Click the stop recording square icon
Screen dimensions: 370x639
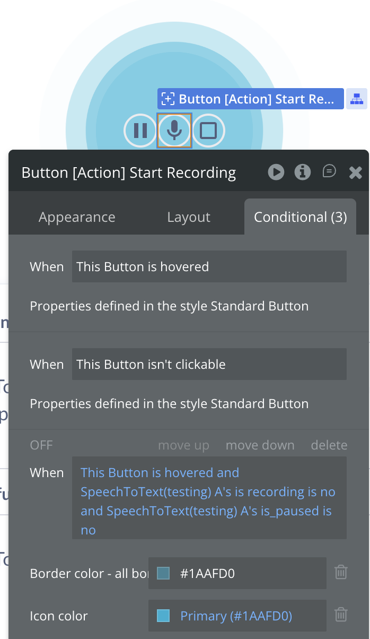(208, 130)
